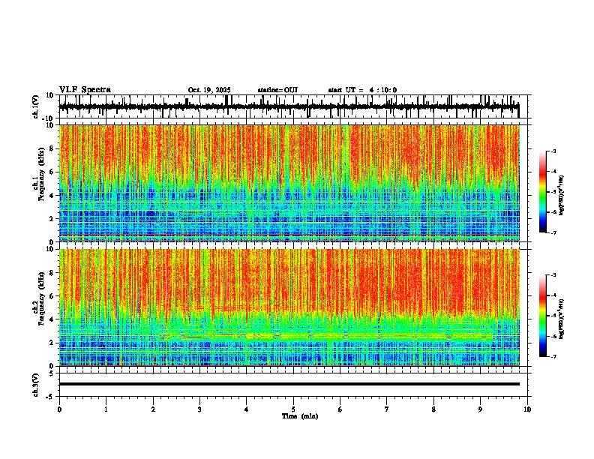Click the time axis tick label "5"
594x459 pixels.
[x=293, y=409]
